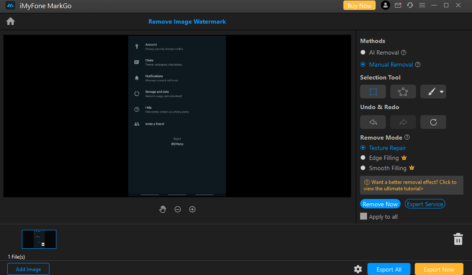Viewport: 472px width, 275px height.
Task: Delete the image with the trash icon
Action: point(458,239)
